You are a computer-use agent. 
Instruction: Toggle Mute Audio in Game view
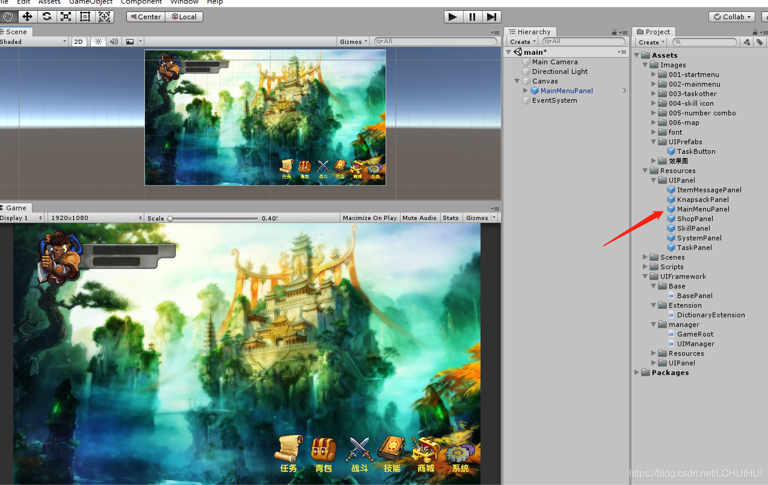419,218
